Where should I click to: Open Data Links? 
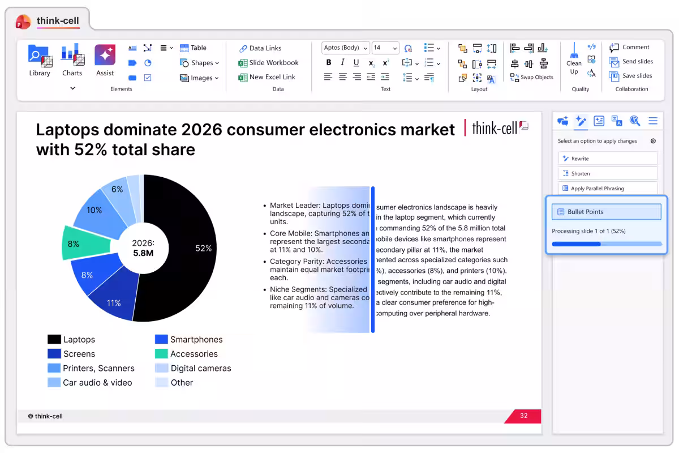(260, 48)
